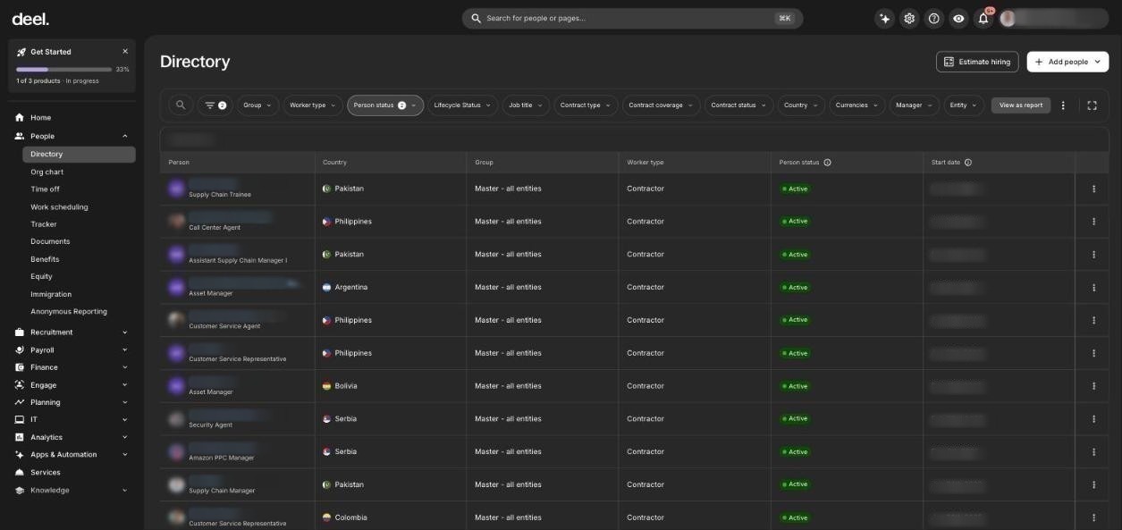This screenshot has width=1122, height=530.
Task: Click info icon next to Person status header
Action: pos(827,163)
